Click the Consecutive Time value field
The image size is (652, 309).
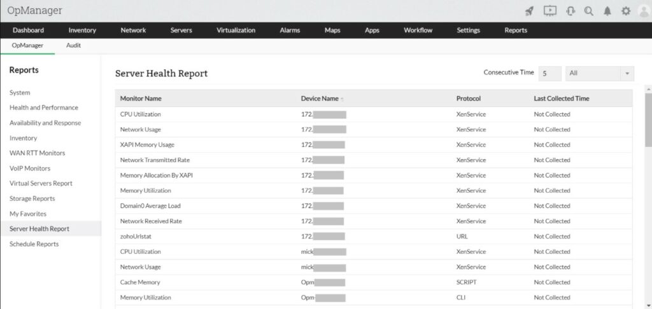pyautogui.click(x=549, y=73)
